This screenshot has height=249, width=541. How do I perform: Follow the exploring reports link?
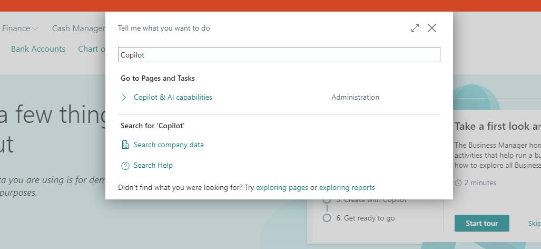click(347, 188)
